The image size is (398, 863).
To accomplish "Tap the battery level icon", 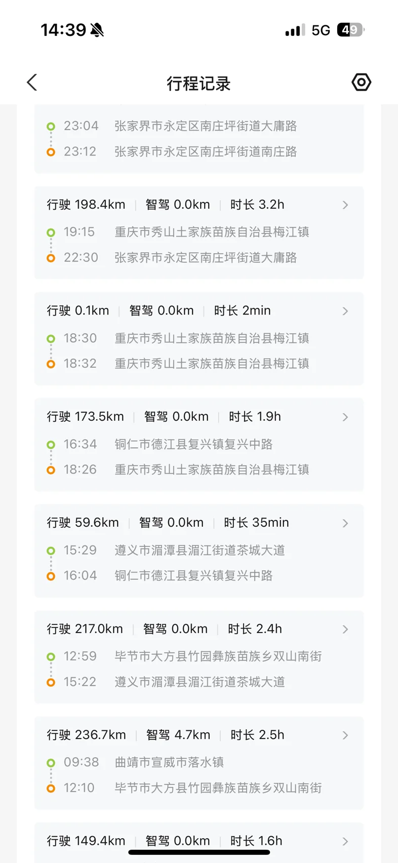I will click(350, 30).
